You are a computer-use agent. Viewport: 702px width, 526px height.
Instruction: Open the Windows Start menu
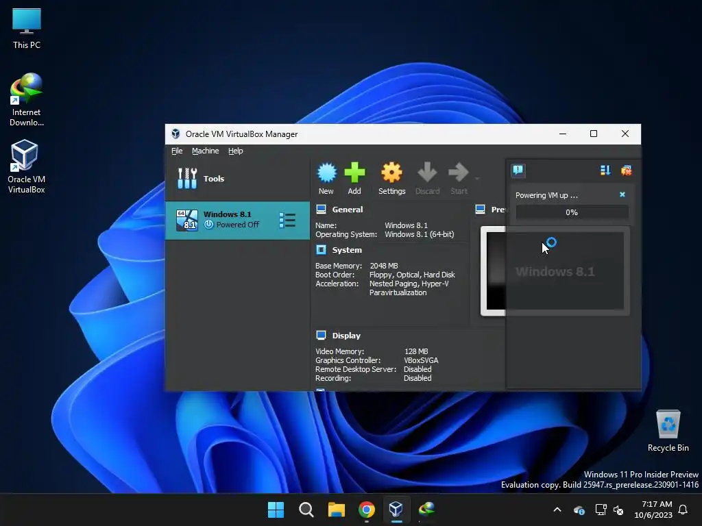[276, 510]
